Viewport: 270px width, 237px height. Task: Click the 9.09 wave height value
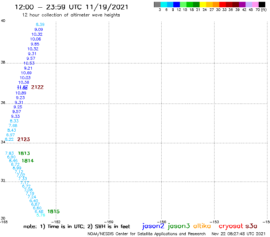pos(39,30)
